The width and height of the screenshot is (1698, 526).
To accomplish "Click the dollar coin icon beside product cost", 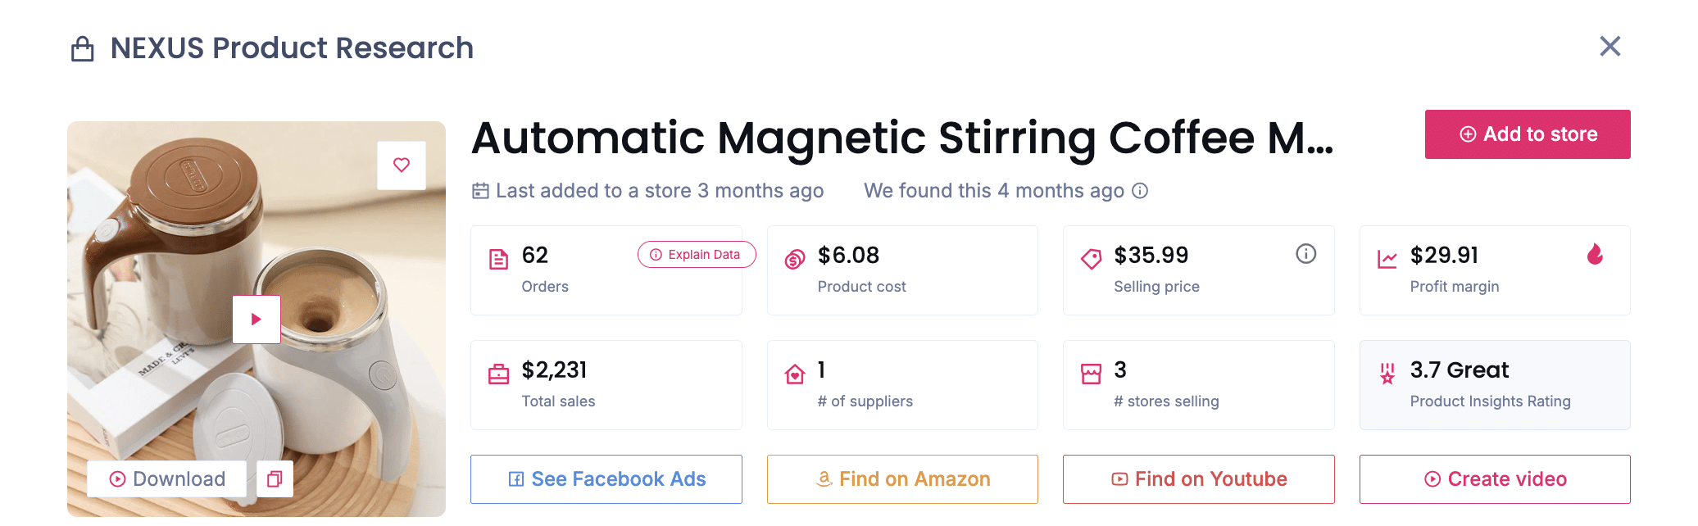I will point(793,258).
